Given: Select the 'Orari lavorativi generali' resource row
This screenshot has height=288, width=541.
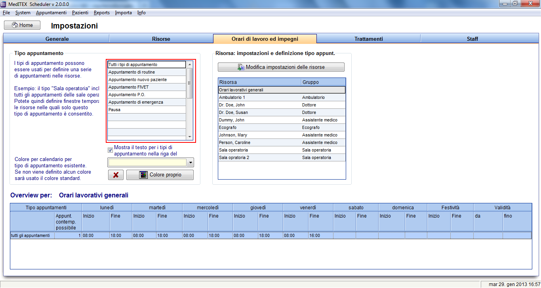Looking at the screenshot, I should click(x=282, y=90).
